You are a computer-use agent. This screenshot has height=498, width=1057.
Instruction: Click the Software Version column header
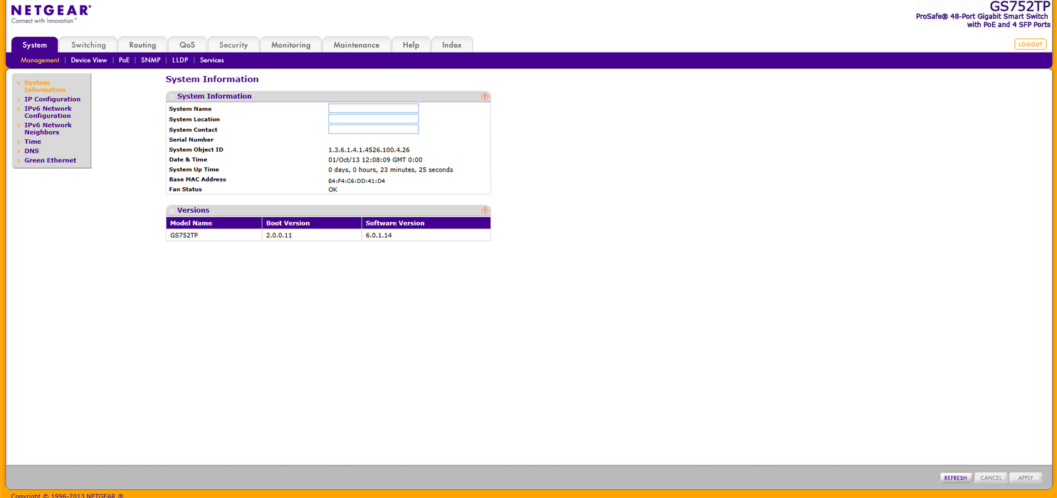coord(426,223)
